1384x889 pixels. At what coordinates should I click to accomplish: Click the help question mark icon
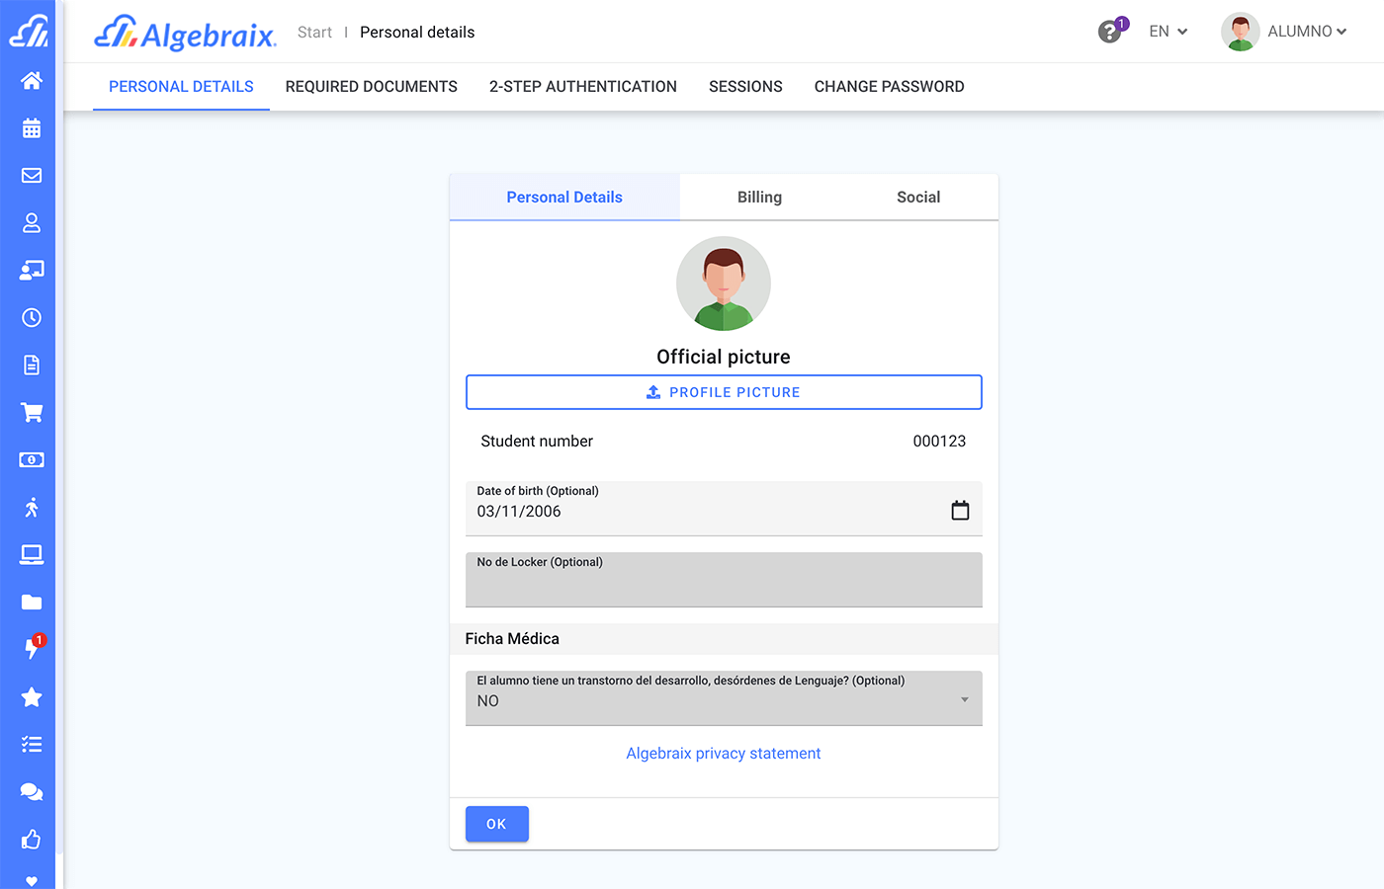pyautogui.click(x=1110, y=32)
